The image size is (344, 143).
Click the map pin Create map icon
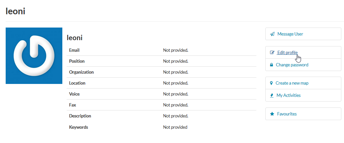[271, 83]
